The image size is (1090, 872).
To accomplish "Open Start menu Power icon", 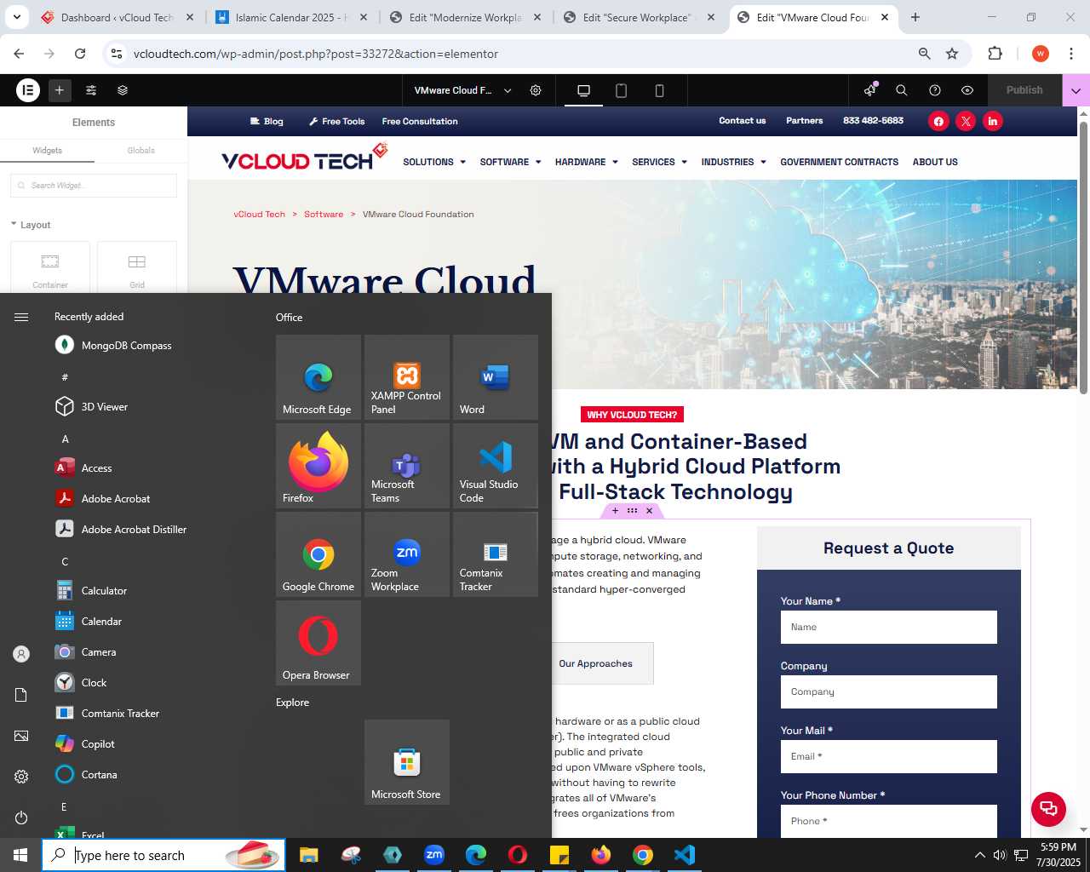I will point(21,817).
